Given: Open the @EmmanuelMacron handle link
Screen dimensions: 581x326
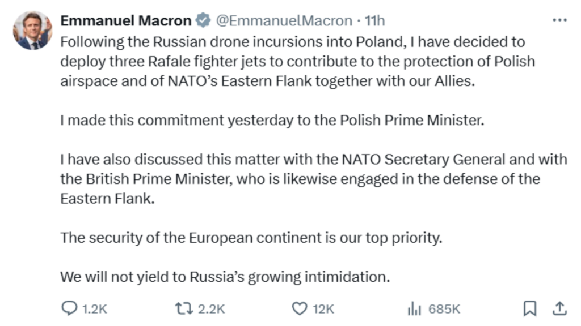Looking at the screenshot, I should pyautogui.click(x=284, y=21).
